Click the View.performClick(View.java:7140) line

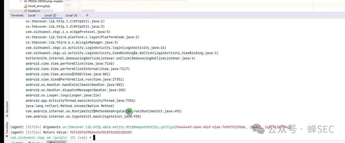[70, 64]
